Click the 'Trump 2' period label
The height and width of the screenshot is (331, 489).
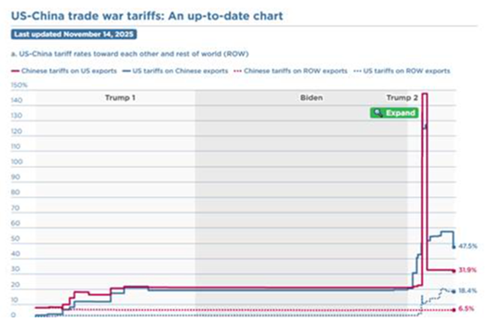[402, 98]
